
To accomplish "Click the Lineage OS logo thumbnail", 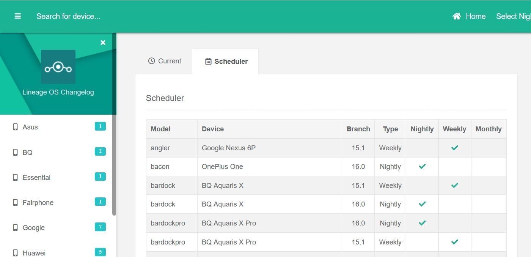I will 58,67.
